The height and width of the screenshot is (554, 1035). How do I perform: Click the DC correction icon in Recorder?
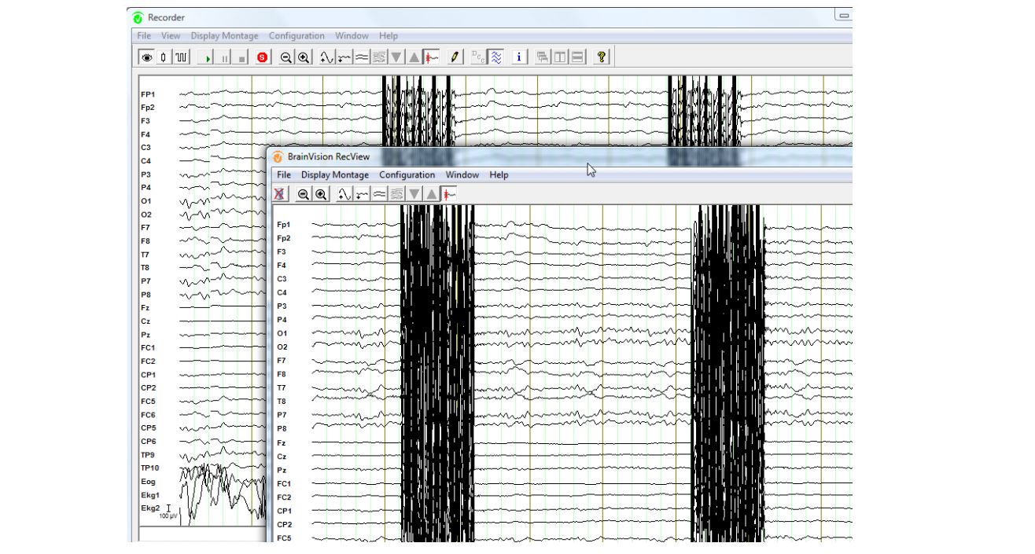point(478,57)
